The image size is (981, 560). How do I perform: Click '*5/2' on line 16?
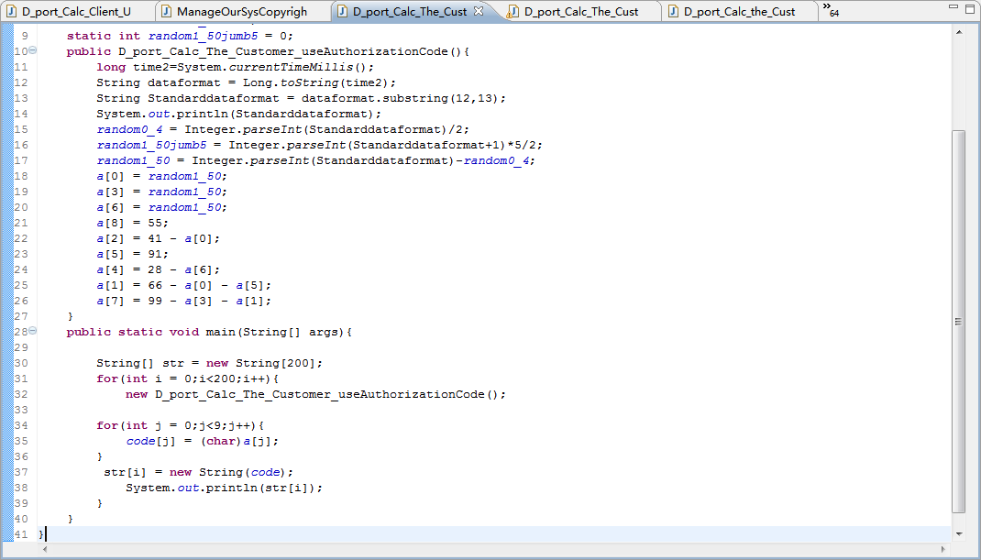point(522,145)
